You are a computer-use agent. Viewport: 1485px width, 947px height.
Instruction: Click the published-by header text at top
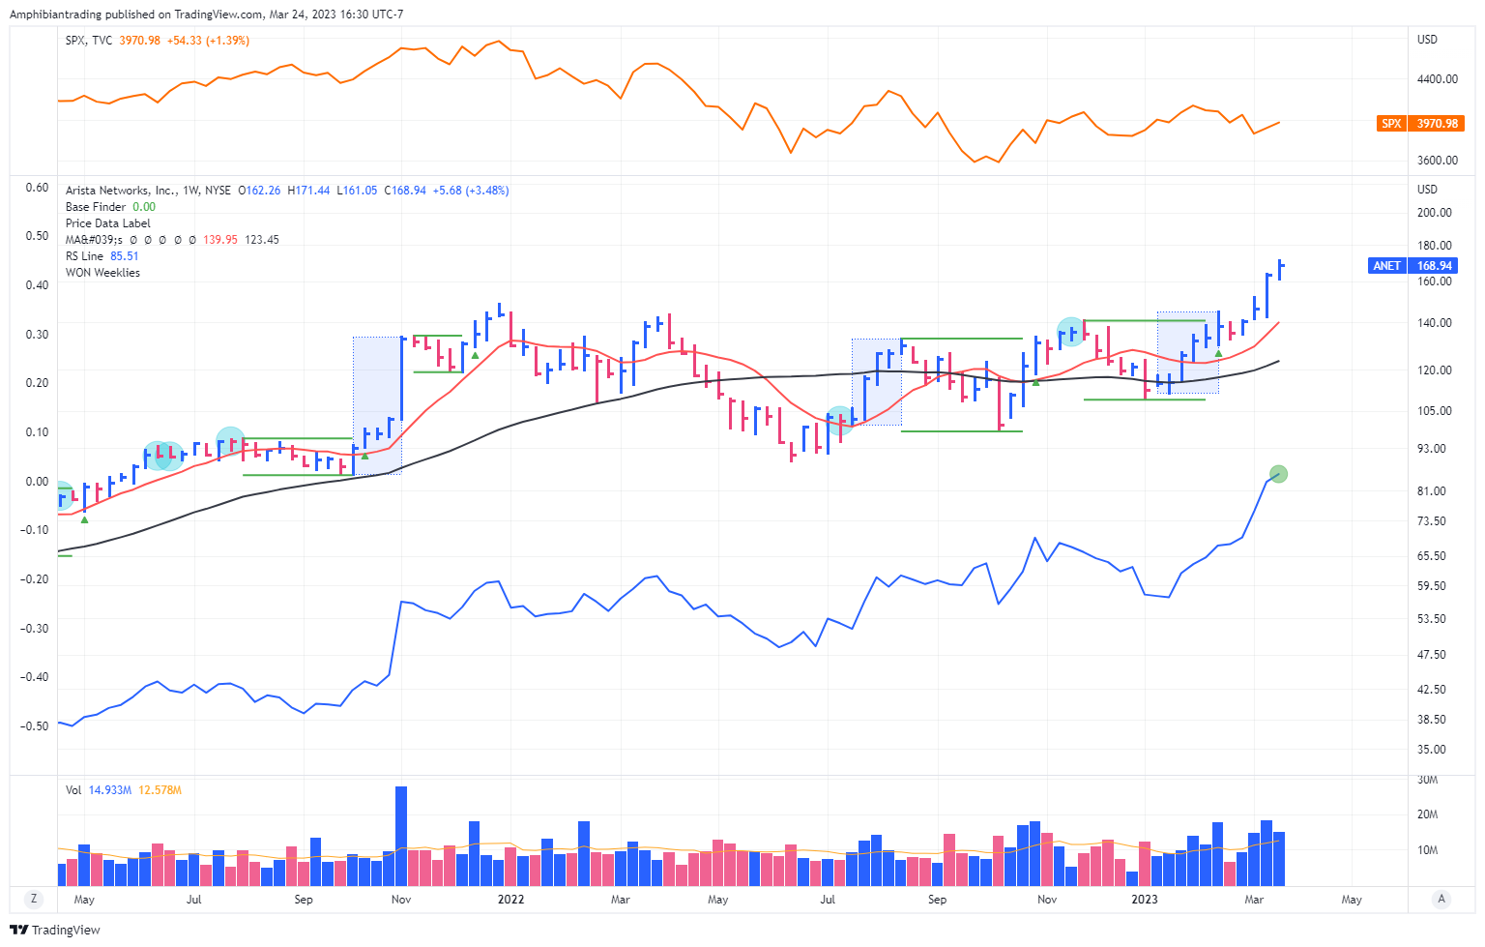[207, 15]
